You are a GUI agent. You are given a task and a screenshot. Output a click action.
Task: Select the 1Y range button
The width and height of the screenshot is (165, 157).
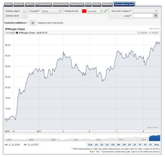129,145
